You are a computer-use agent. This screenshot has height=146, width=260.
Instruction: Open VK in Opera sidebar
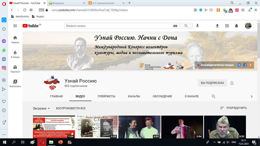(x=4, y=59)
